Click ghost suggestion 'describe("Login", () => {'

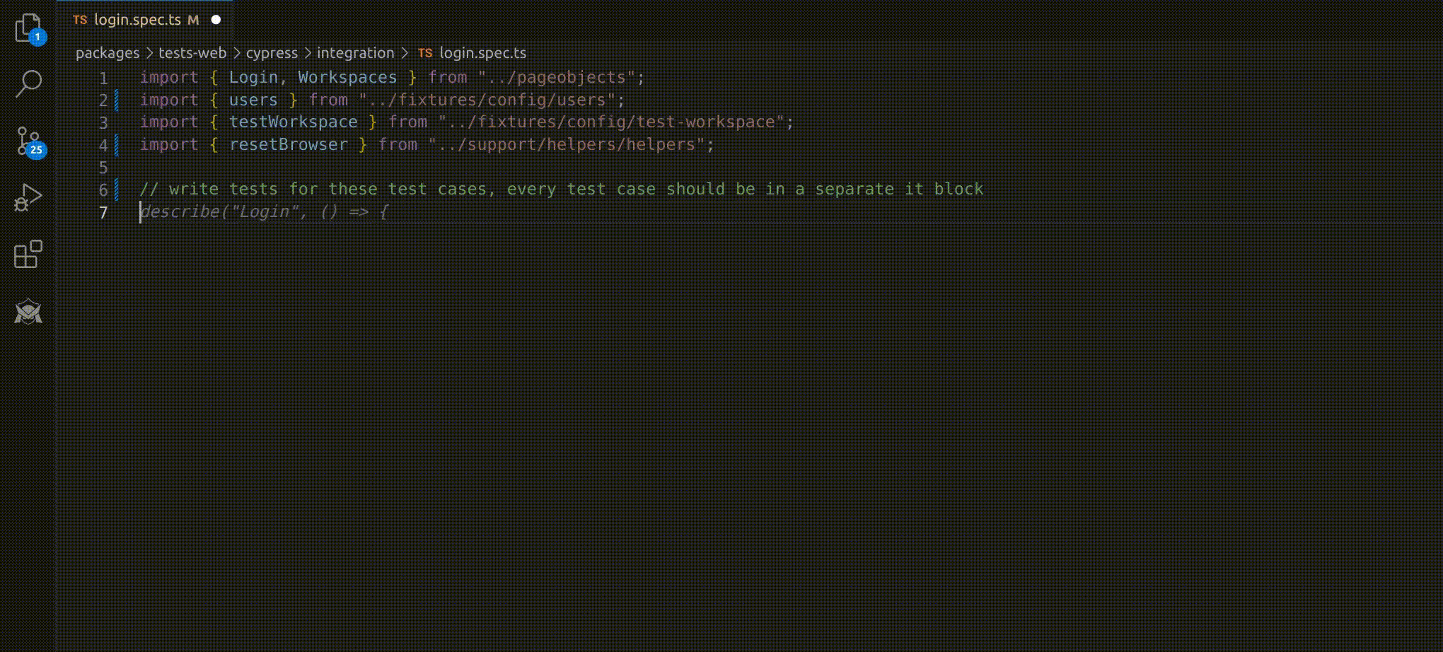pyautogui.click(x=264, y=211)
